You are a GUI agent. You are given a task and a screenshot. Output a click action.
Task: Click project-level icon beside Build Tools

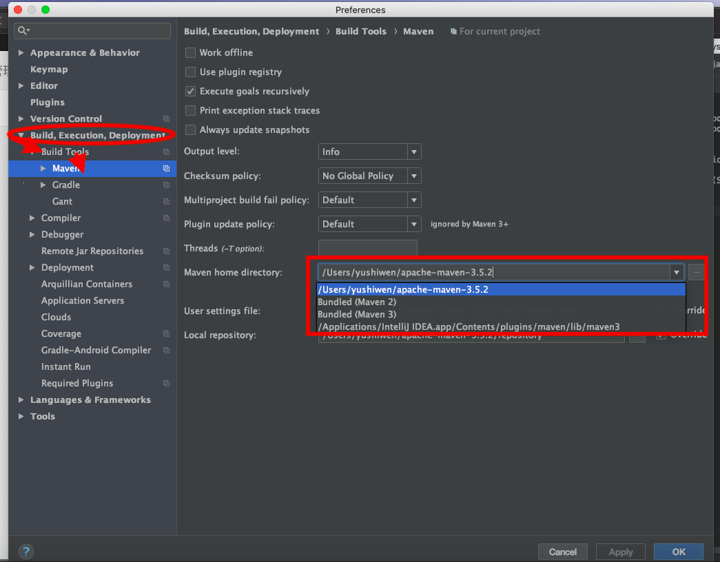[x=166, y=152]
